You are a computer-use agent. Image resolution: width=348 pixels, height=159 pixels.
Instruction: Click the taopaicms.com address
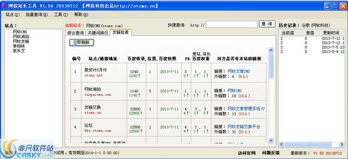(x=98, y=95)
